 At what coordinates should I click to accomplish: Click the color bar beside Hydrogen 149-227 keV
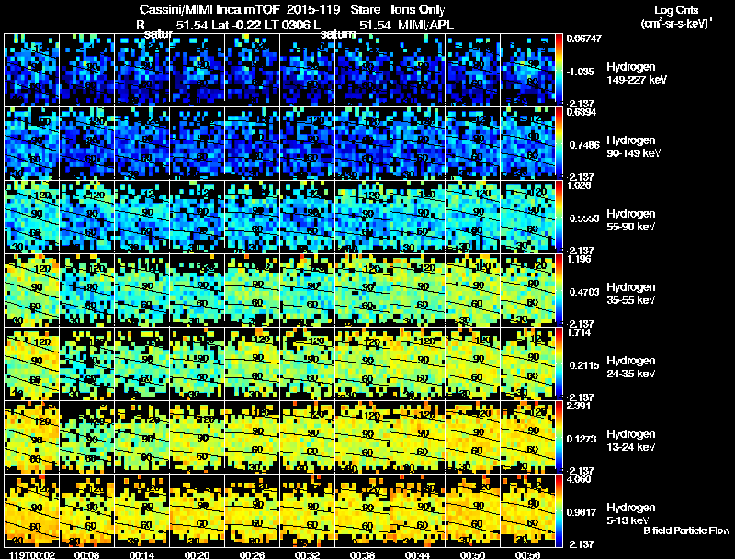tap(559, 70)
